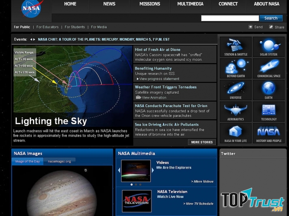
Task: Go to previous video in carousel
Action: [119, 170]
